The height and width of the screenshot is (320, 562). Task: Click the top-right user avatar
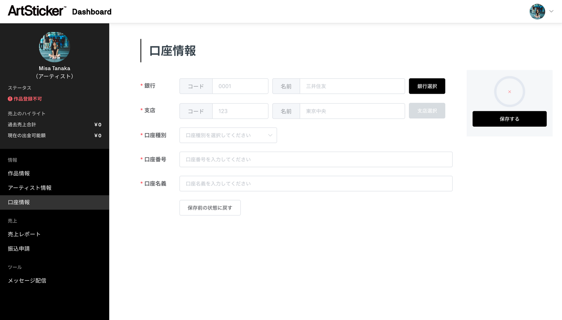click(x=537, y=12)
